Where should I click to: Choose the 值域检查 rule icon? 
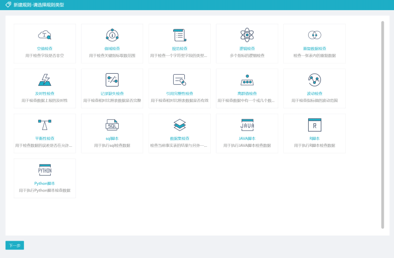pyautogui.click(x=112, y=35)
